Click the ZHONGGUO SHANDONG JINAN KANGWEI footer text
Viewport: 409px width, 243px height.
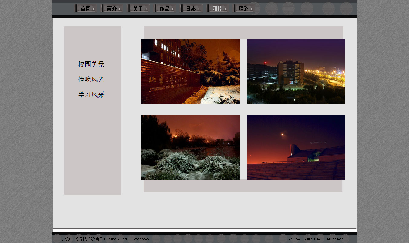(x=317, y=239)
